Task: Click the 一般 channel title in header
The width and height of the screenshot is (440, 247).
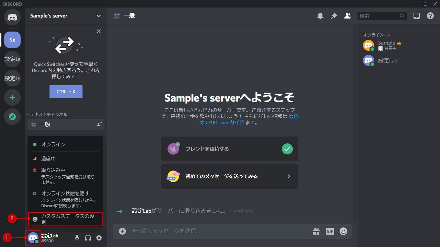Action: pyautogui.click(x=129, y=16)
